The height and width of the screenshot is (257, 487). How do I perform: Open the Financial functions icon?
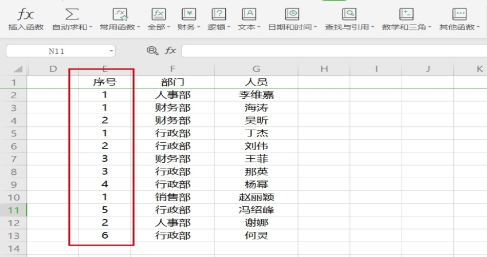(188, 14)
